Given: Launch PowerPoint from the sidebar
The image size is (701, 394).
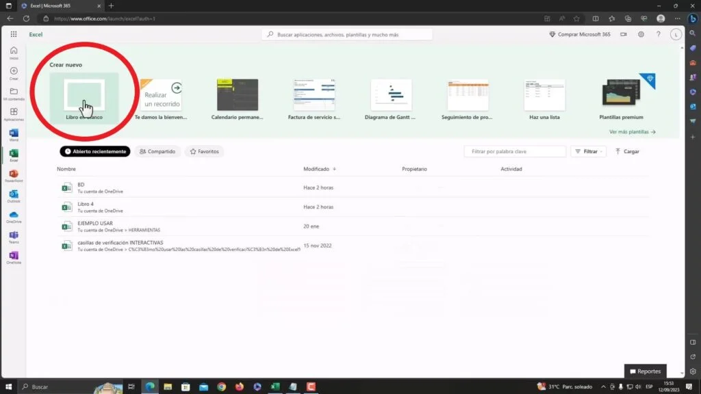Looking at the screenshot, I should tap(14, 176).
